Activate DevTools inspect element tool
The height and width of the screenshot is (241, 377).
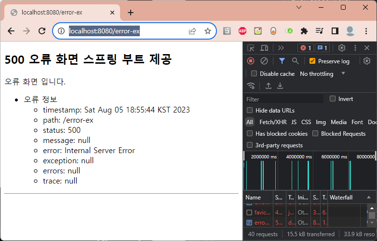[251, 48]
